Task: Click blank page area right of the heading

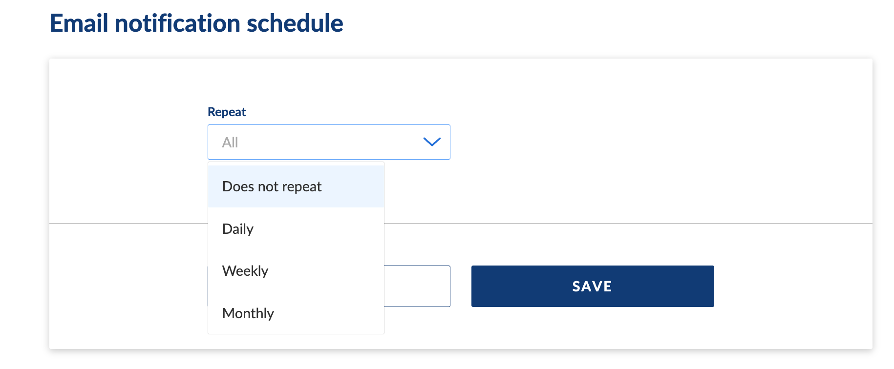Action: [611, 23]
